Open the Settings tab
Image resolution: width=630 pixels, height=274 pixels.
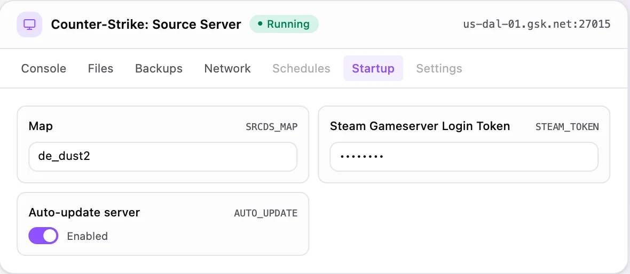(439, 68)
